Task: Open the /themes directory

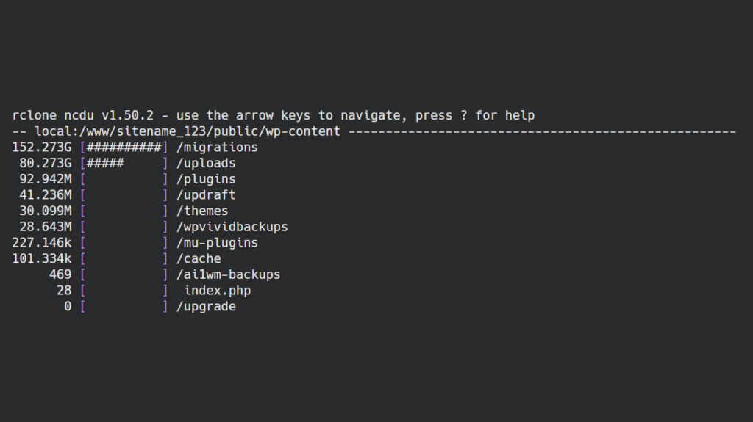Action: click(202, 211)
